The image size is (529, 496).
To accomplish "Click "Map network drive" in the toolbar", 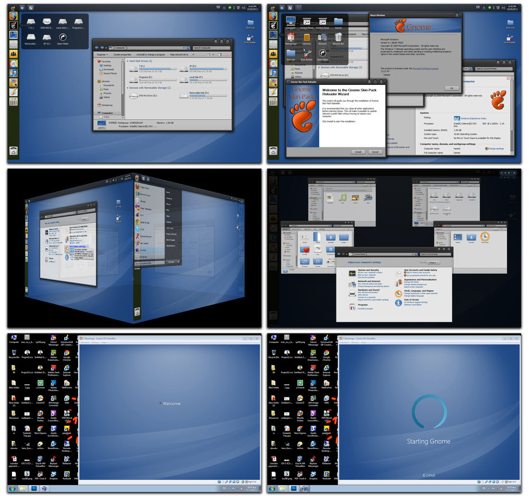I will pyautogui.click(x=179, y=54).
